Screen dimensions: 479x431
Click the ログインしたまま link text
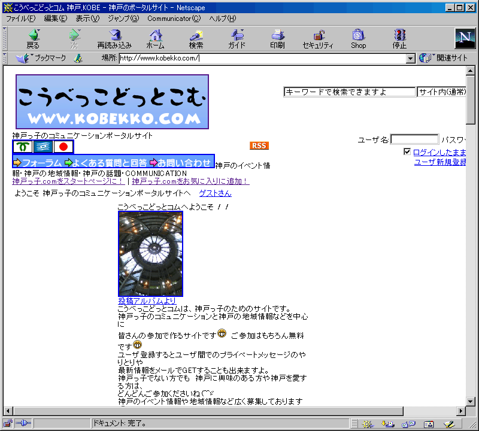(x=439, y=152)
